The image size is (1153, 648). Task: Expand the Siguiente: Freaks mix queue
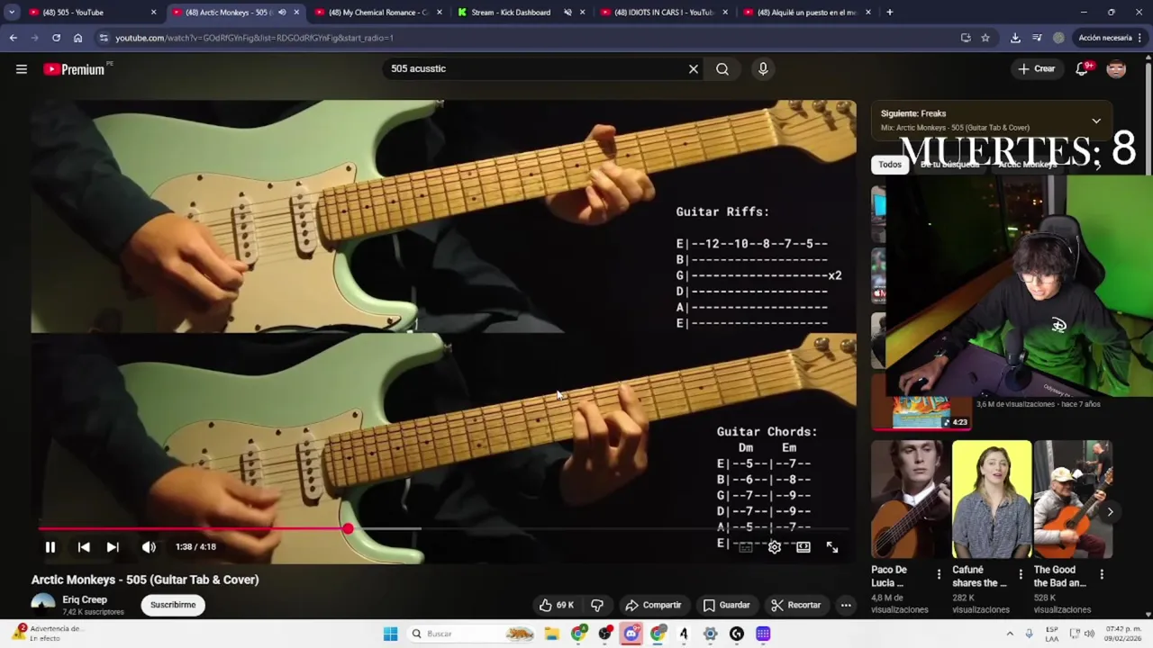point(1096,121)
